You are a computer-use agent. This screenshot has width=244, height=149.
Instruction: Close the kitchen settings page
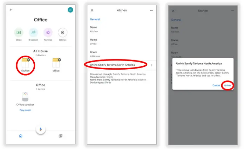[92, 10]
